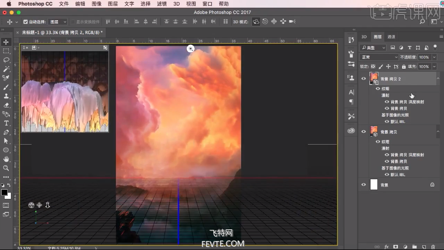Click the Scale 3D Object camera icon
This screenshot has width=444, height=250.
pyautogui.click(x=292, y=22)
